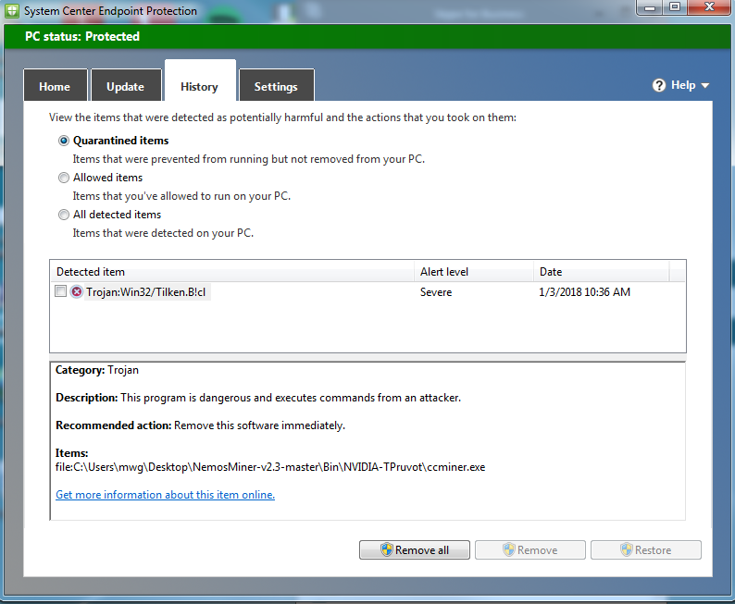
Task: Click the Remove all button
Action: click(x=415, y=549)
